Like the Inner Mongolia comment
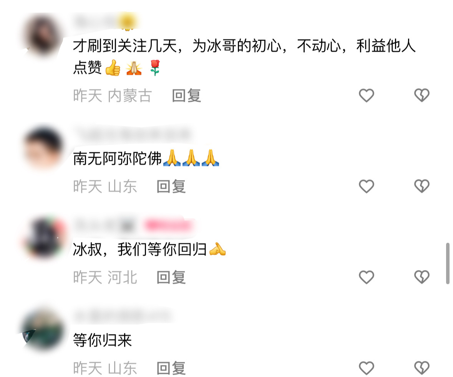 366,95
